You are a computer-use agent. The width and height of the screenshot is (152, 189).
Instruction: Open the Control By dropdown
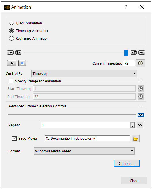tap(84, 73)
